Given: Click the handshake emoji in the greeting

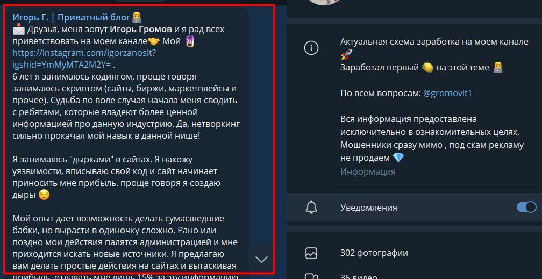Looking at the screenshot, I should tap(154, 41).
